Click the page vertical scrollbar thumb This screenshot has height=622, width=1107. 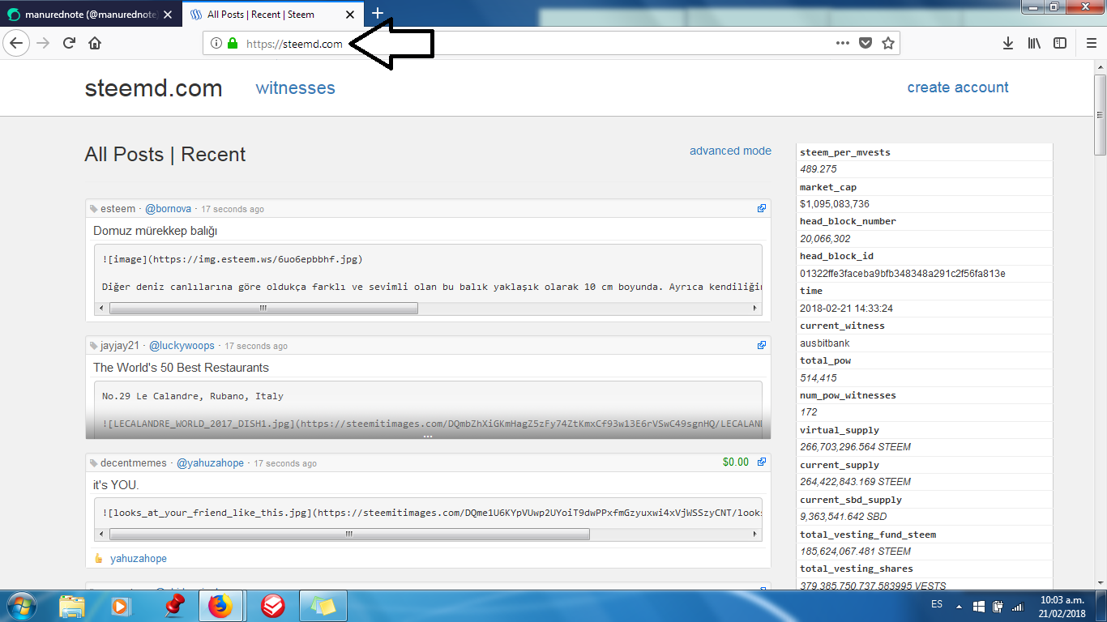(1100, 114)
